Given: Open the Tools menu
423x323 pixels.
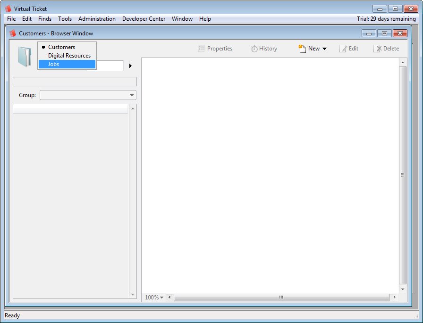Looking at the screenshot, I should (65, 19).
